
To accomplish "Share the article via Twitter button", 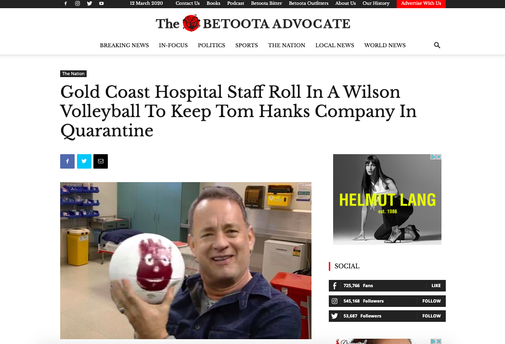I will click(84, 161).
